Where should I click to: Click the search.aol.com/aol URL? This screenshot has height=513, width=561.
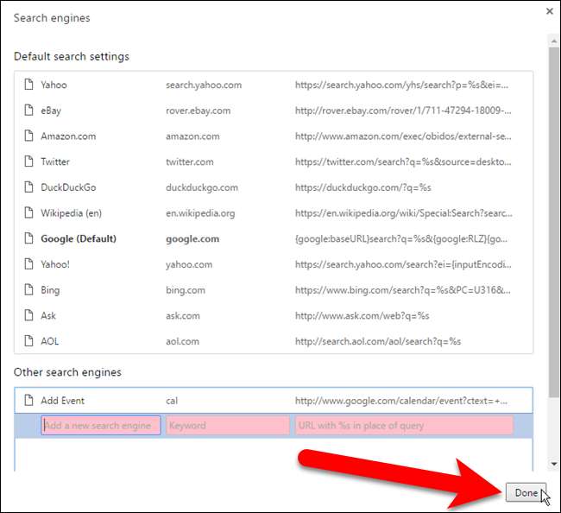[378, 341]
